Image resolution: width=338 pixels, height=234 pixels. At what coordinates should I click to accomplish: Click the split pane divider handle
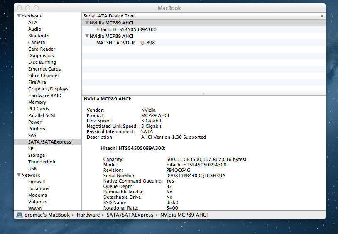click(x=203, y=94)
